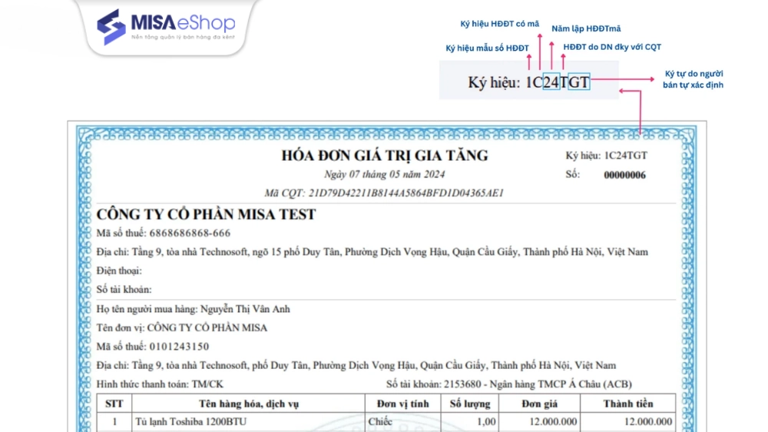Click the annotation 'HĐĐT do DN đky với CQT'
This screenshot has height=432, width=768.
pyautogui.click(x=612, y=47)
